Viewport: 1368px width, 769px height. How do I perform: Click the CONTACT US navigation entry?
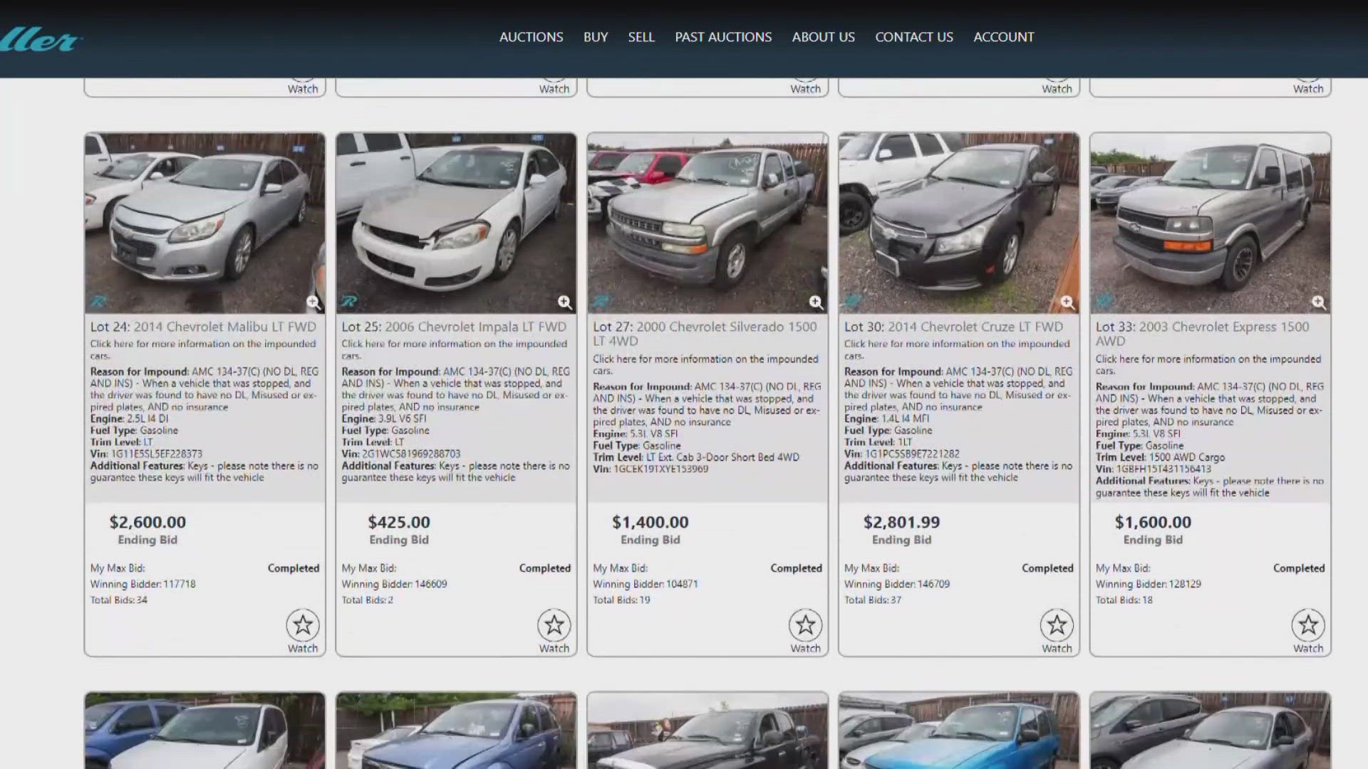coord(913,36)
